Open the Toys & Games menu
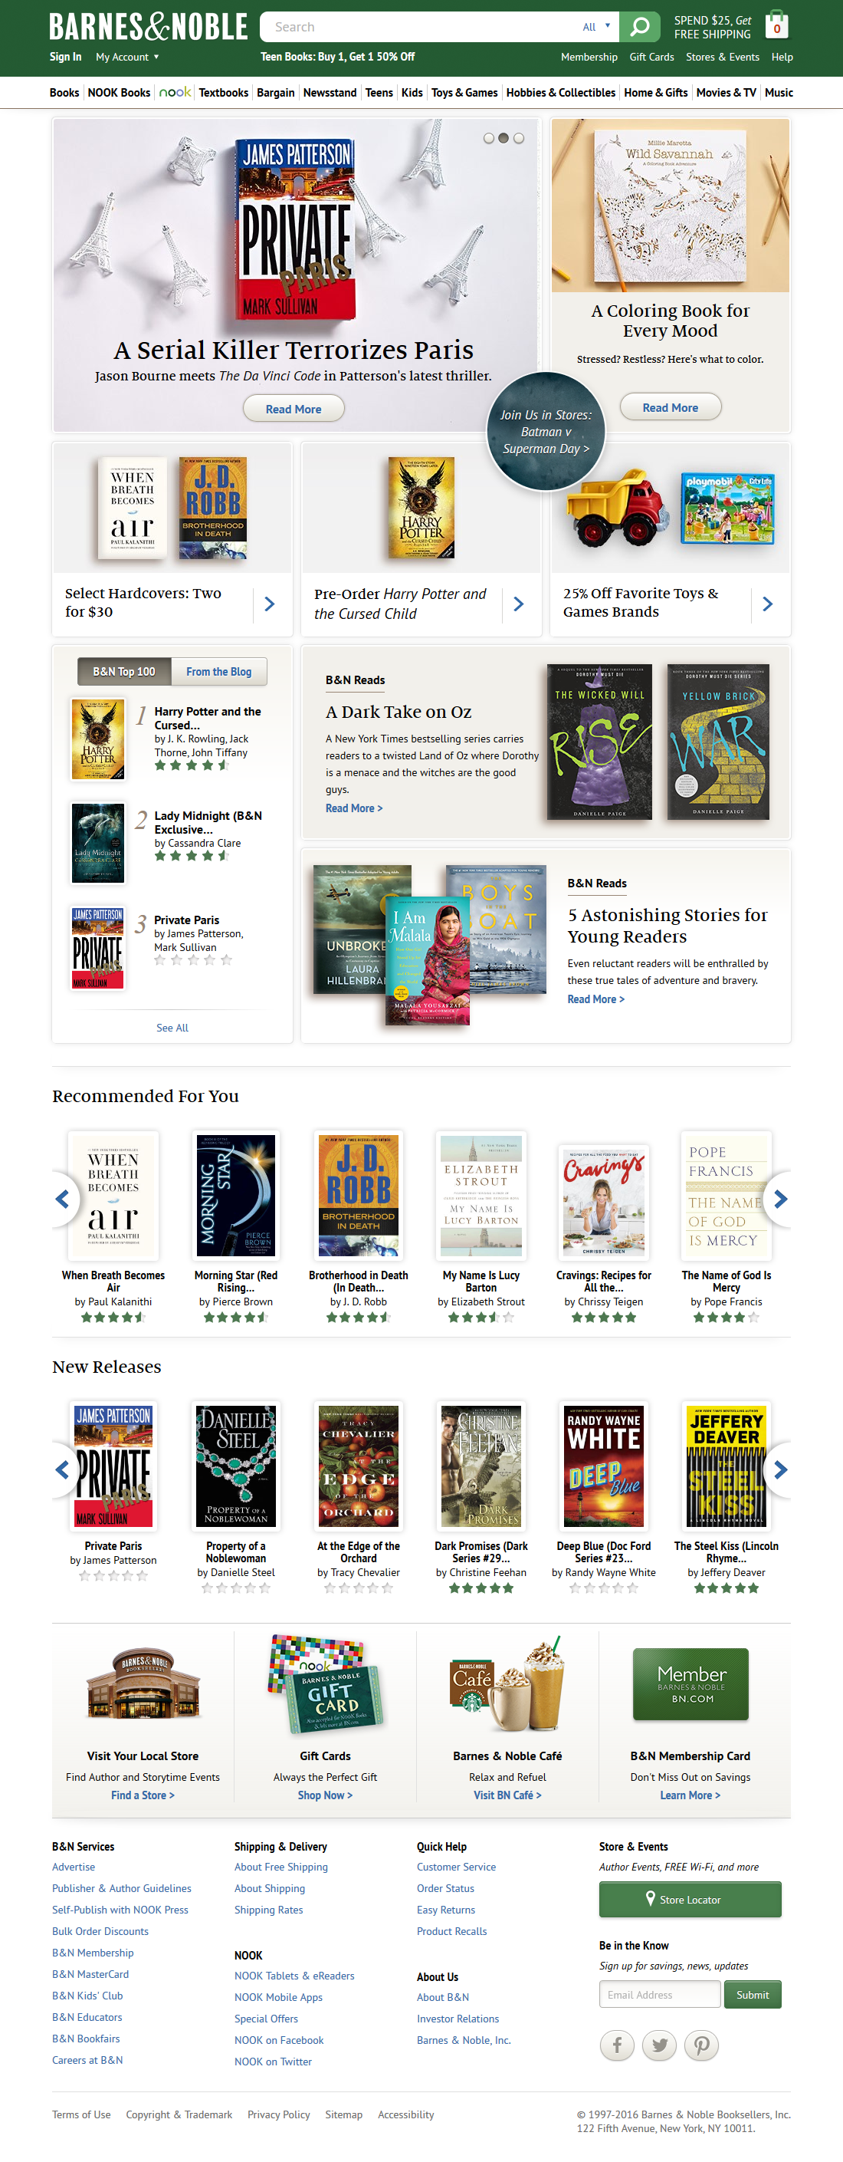 click(464, 92)
